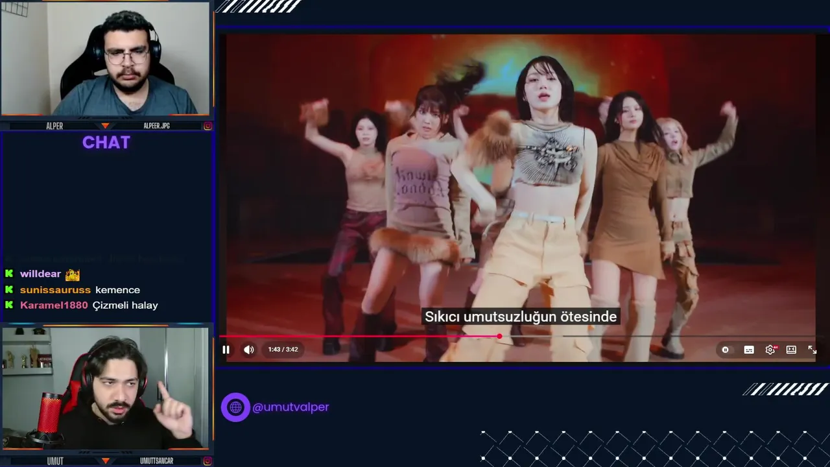
Task: Mute the video volume speaker icon
Action: tap(249, 350)
